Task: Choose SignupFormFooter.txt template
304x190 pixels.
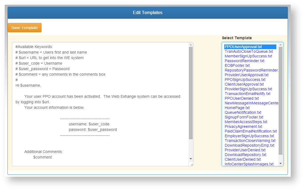Action: (x=244, y=117)
